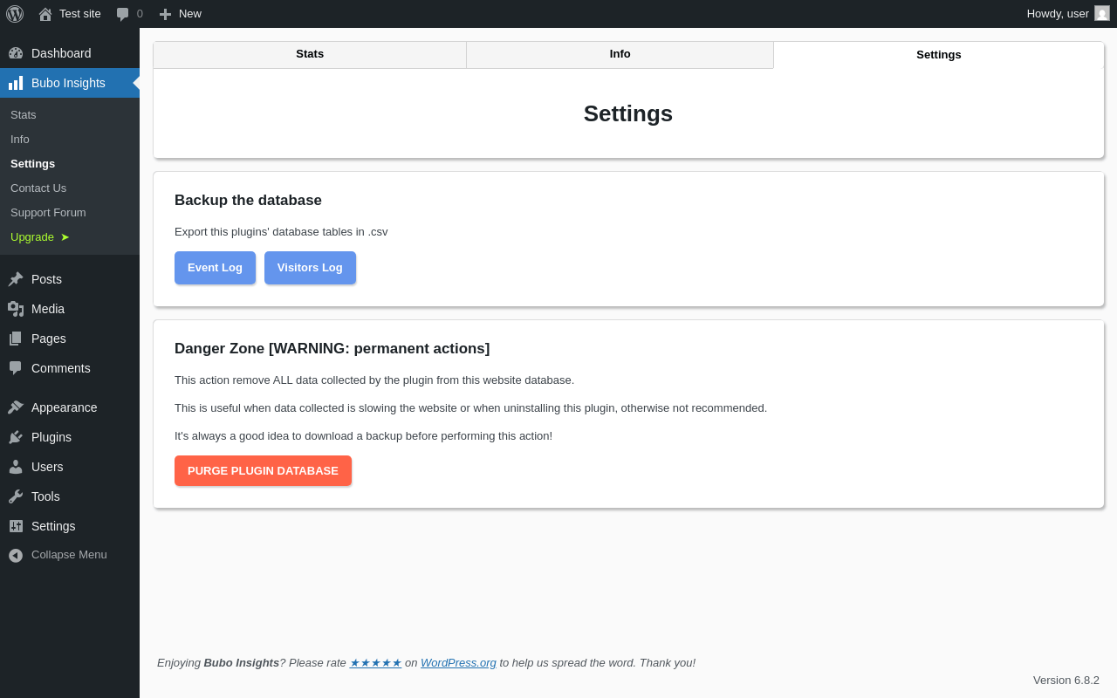Click the PURGE PLUGIN DATABASE button

tap(263, 470)
